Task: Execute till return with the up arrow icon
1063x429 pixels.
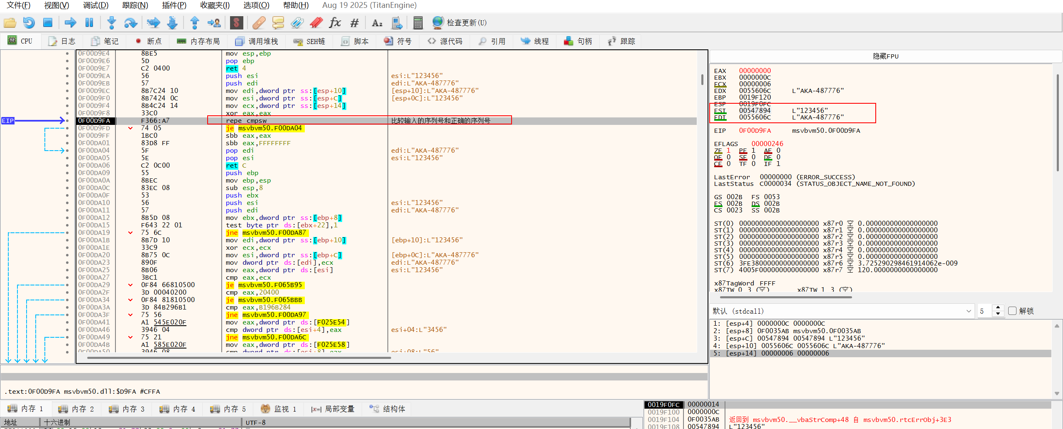Action: [x=195, y=23]
